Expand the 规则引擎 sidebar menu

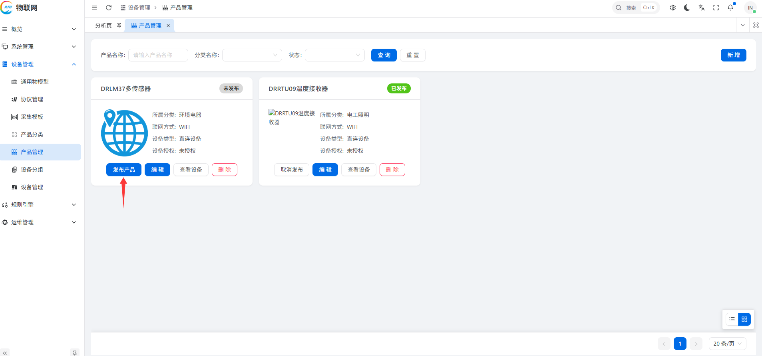(x=40, y=205)
